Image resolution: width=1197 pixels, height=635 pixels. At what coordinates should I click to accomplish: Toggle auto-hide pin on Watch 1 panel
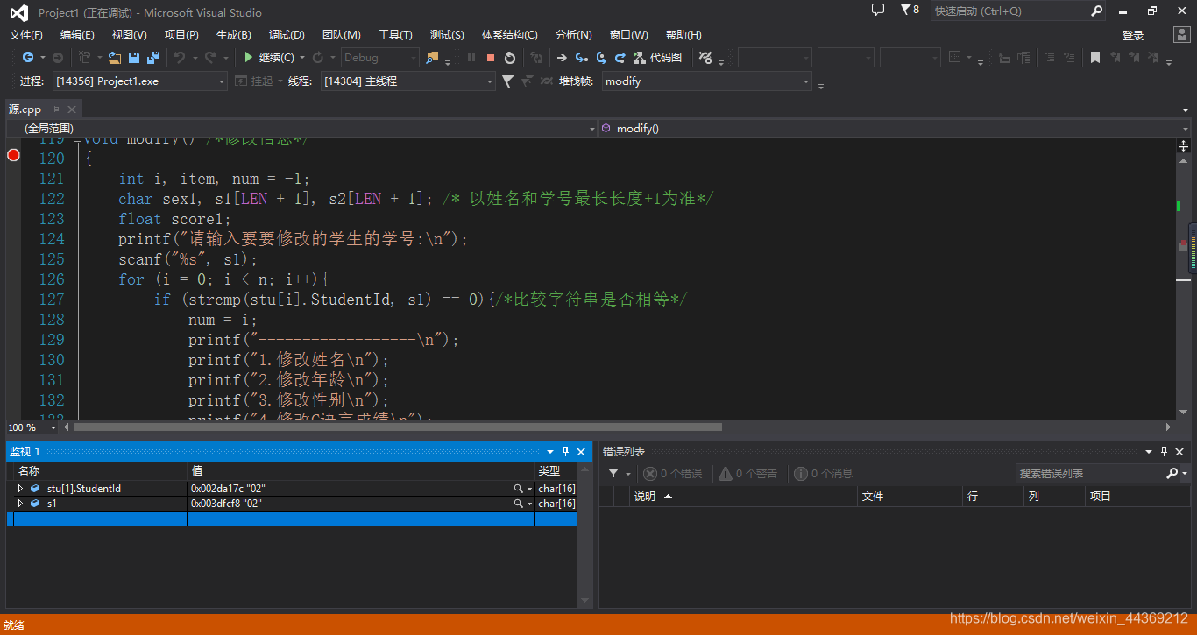[566, 451]
